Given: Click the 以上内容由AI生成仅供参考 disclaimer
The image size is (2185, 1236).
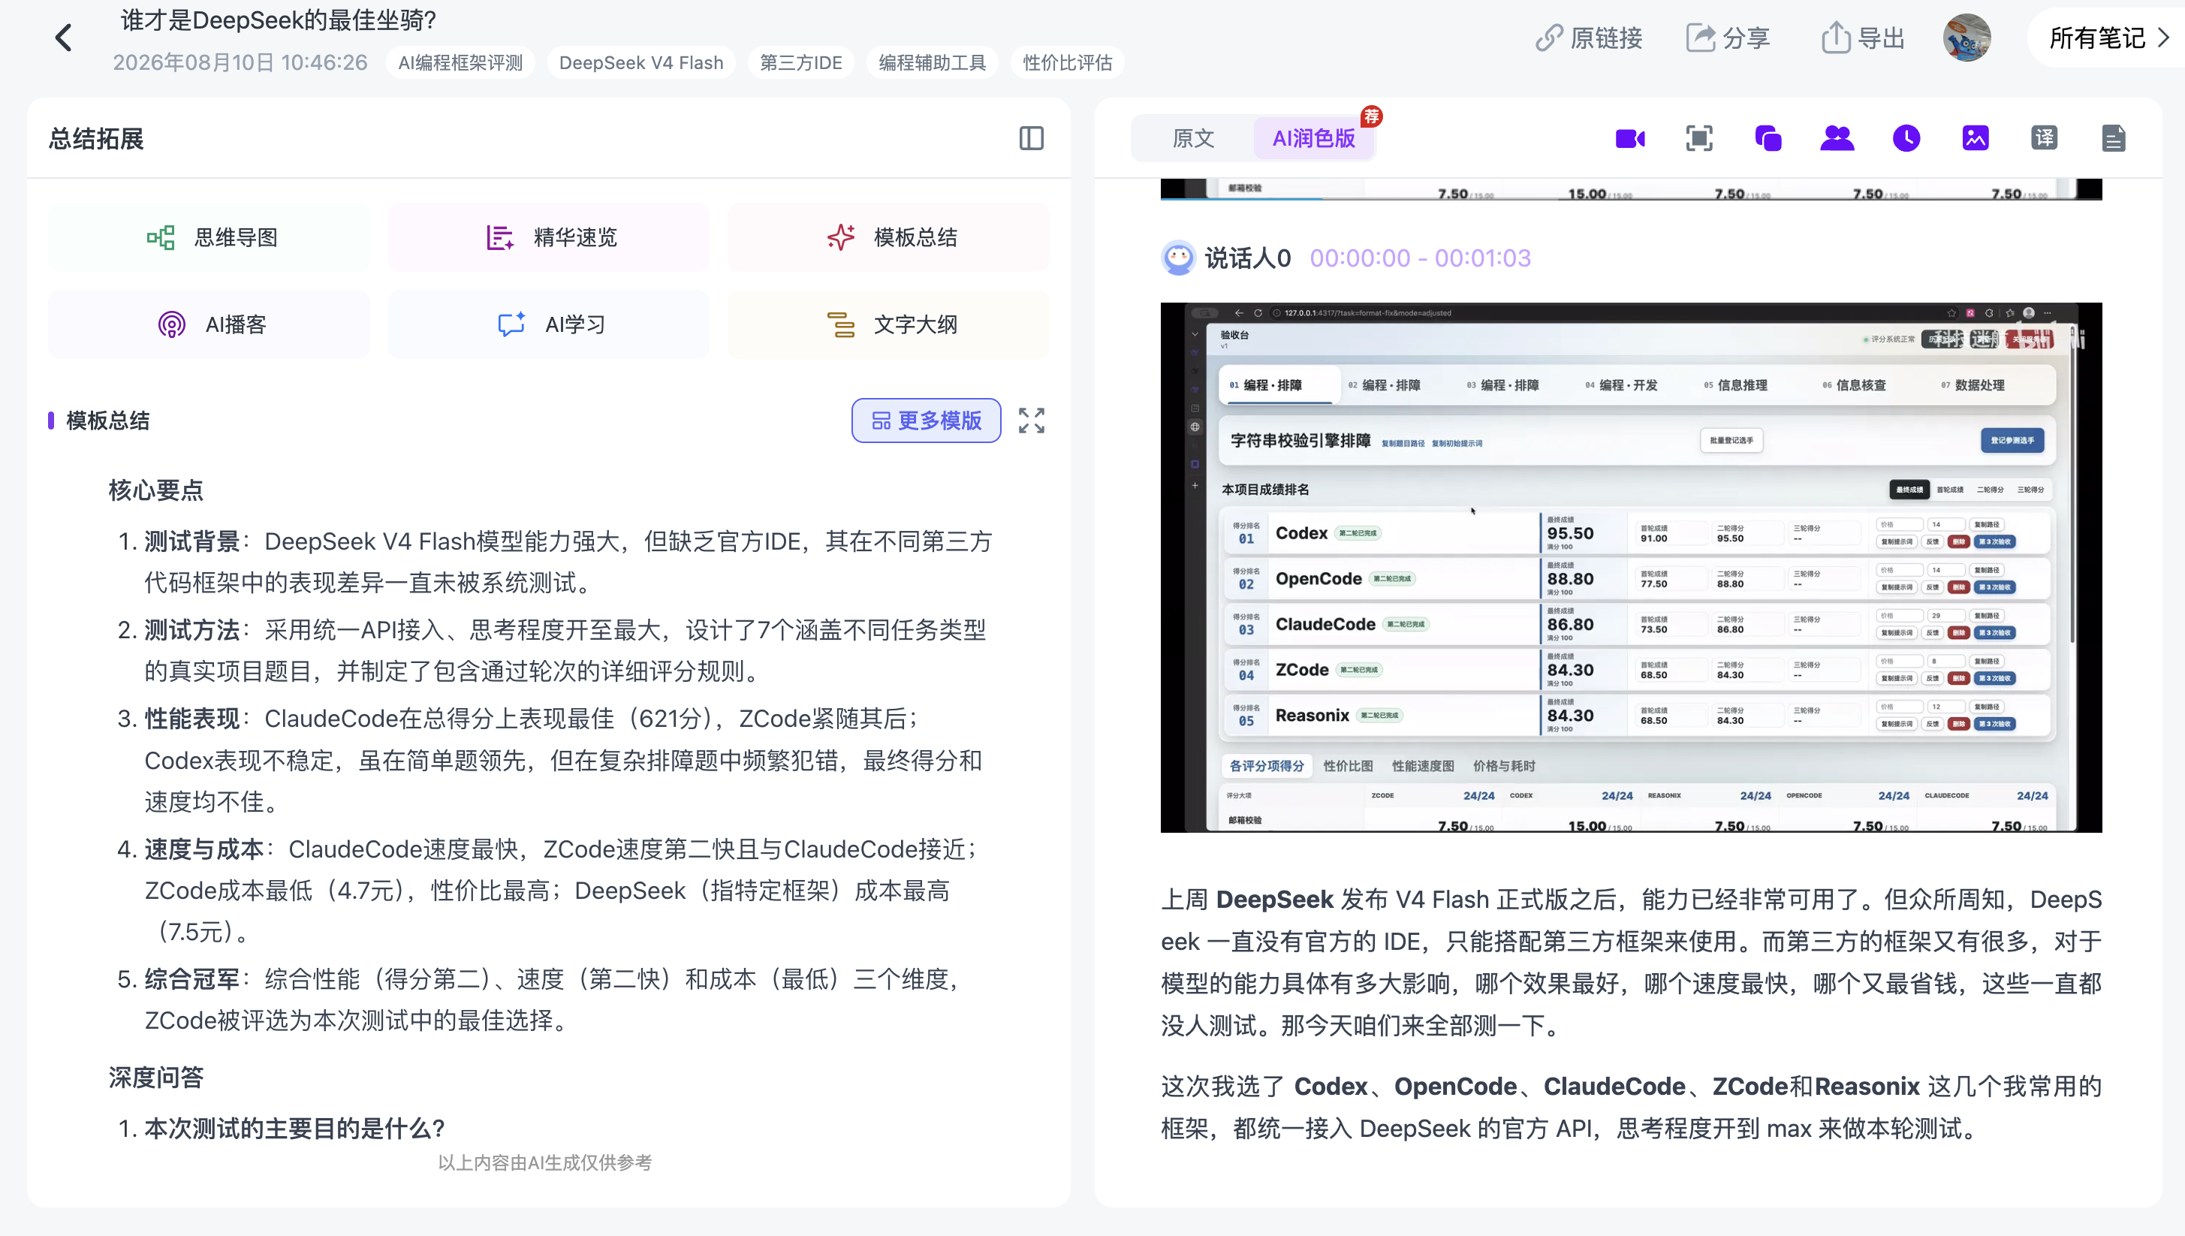Looking at the screenshot, I should 545,1162.
